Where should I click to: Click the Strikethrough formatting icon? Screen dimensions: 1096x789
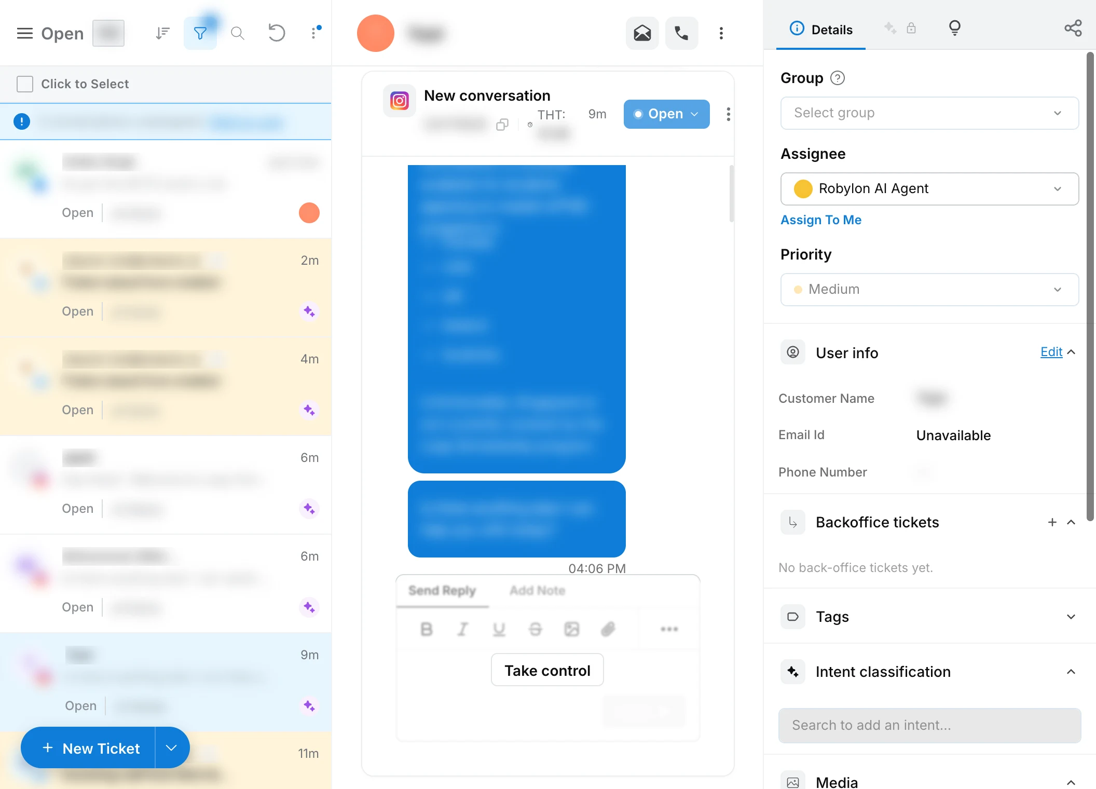tap(535, 629)
